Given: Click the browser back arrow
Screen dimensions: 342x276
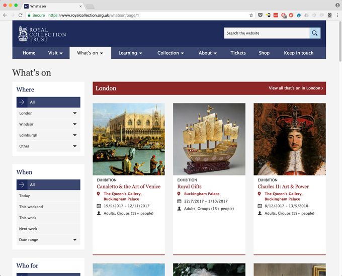Looking at the screenshot, I should click(5, 15).
